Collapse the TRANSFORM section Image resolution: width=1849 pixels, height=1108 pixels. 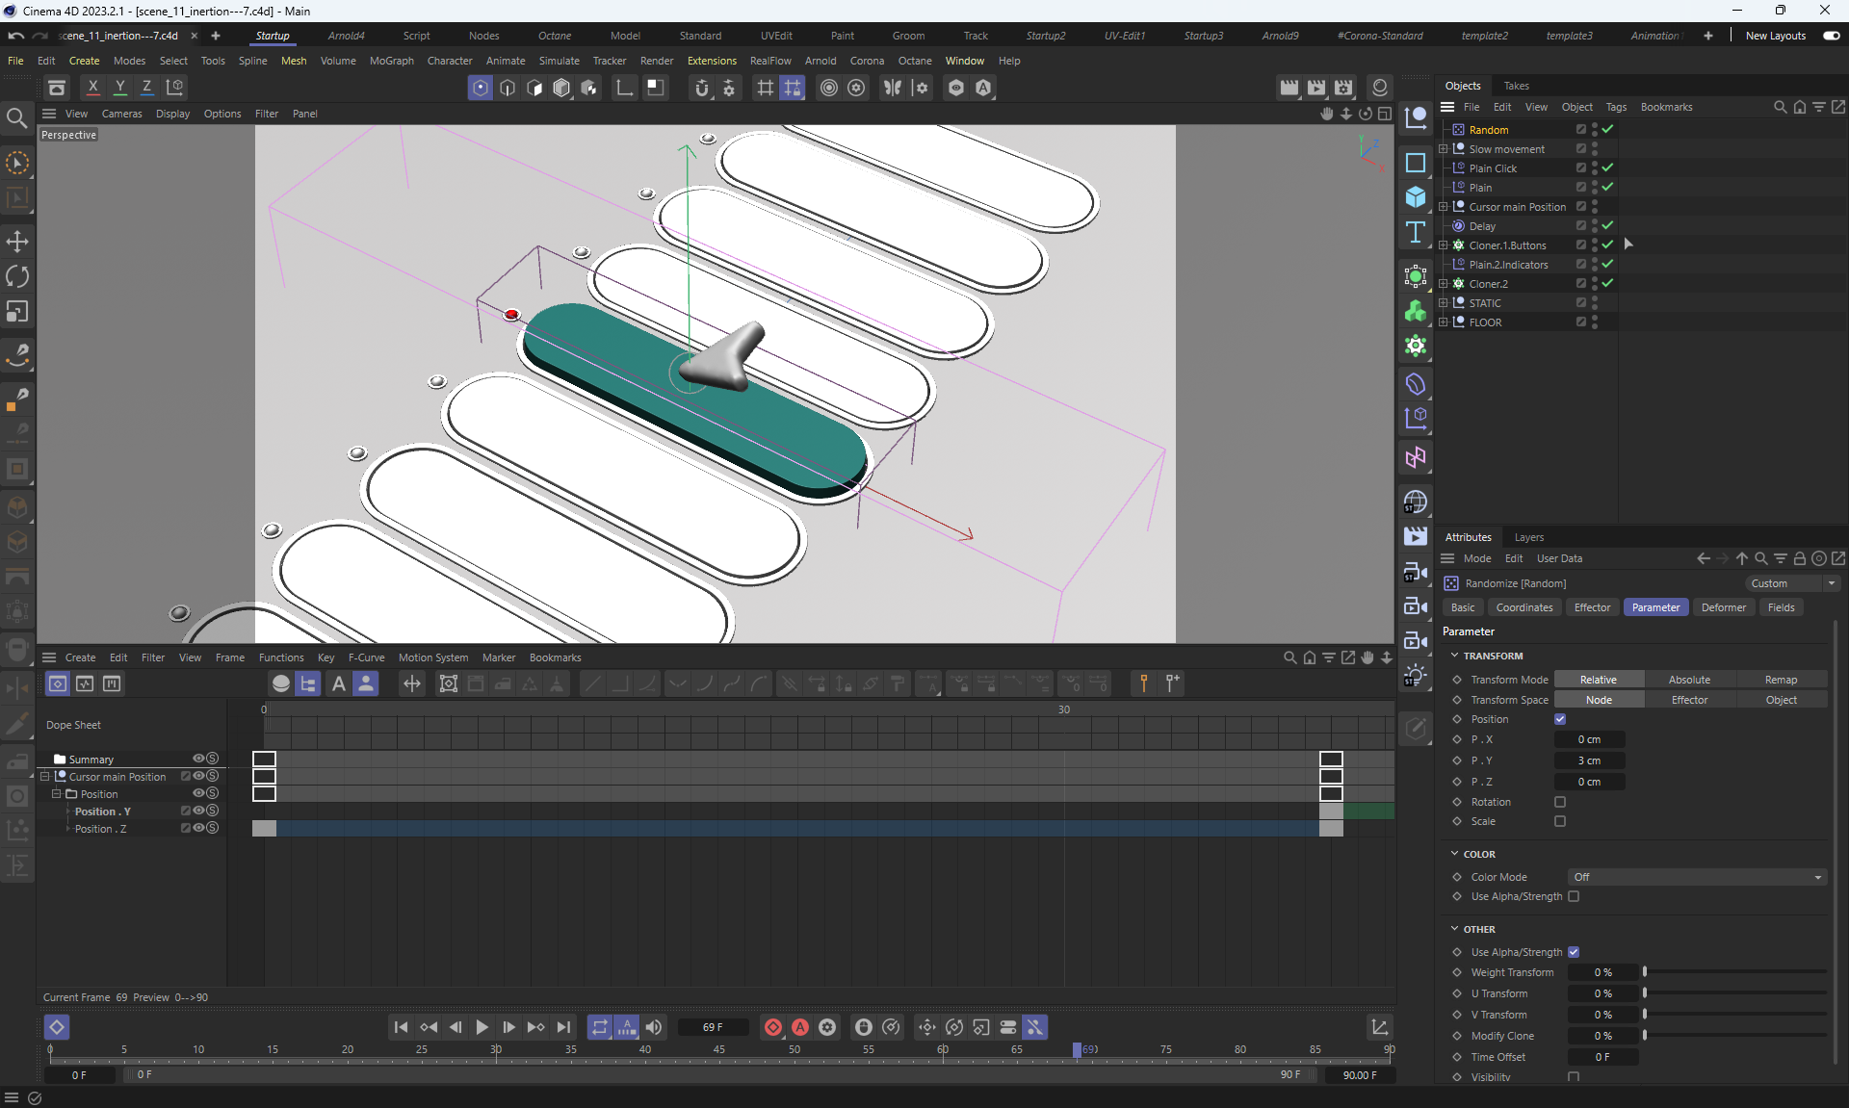[1455, 656]
